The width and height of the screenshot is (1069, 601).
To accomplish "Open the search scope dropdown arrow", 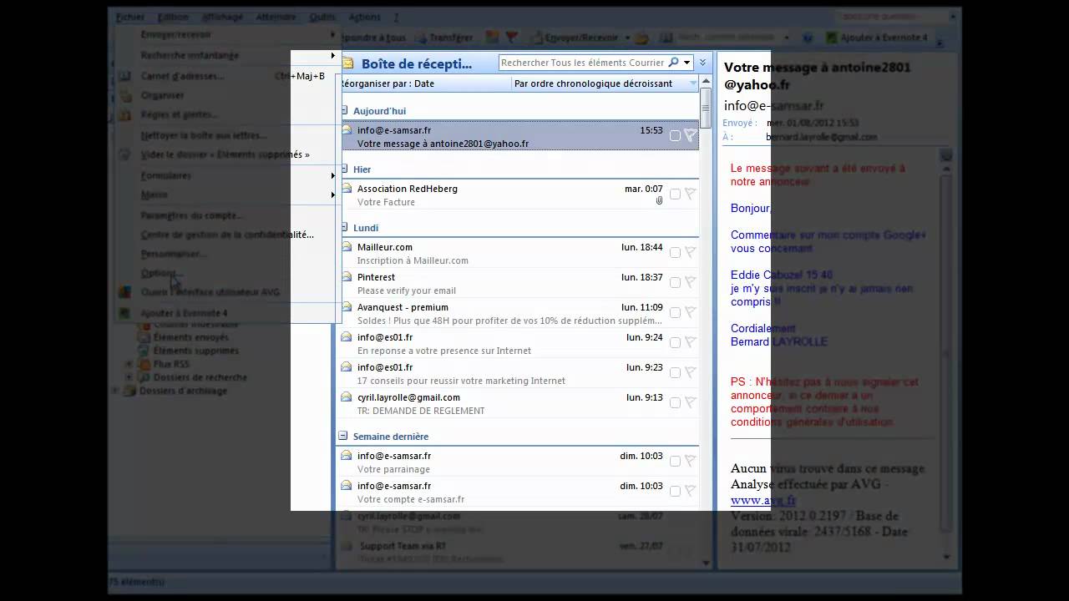I will 687,63.
